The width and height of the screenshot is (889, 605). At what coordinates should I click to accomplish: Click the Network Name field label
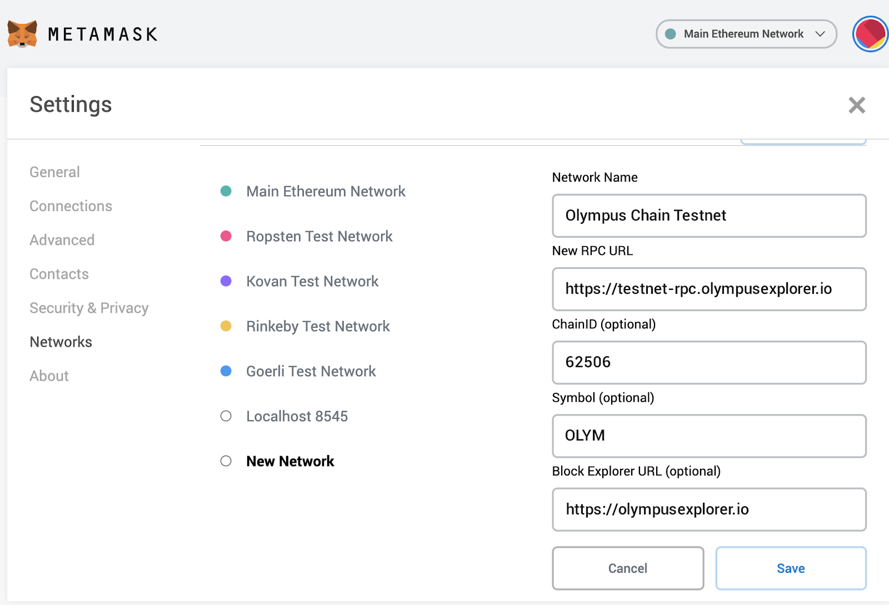pos(595,177)
